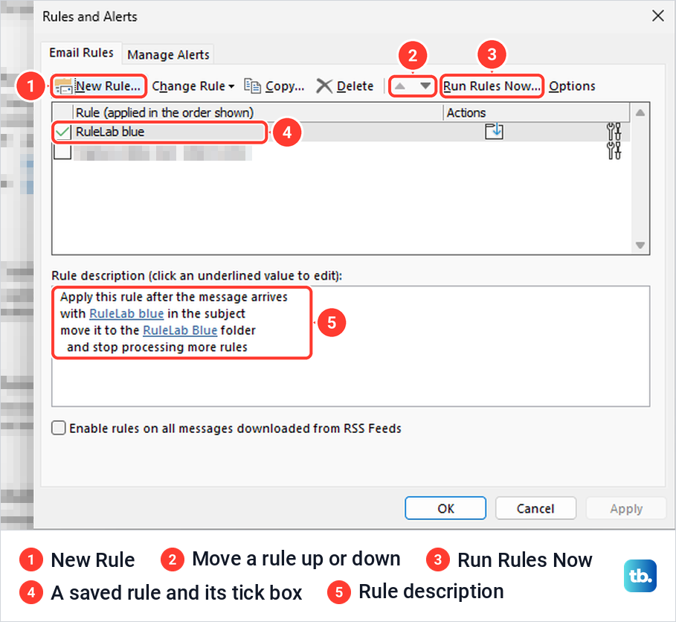
Task: Click the Apply button
Action: pos(626,509)
